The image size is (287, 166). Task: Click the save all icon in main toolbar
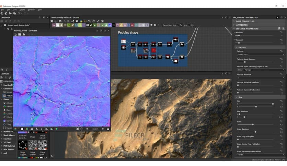tap(14, 13)
